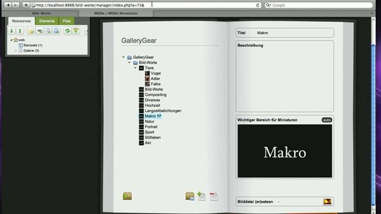Screen dimensions: 381x214
Task: Click the blue static resource icon
Action: (57, 31)
